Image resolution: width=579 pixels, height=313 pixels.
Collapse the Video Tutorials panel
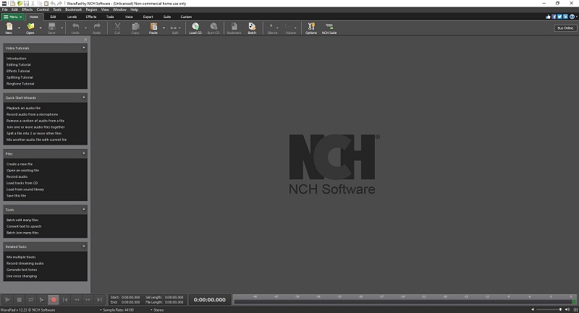pyautogui.click(x=84, y=48)
